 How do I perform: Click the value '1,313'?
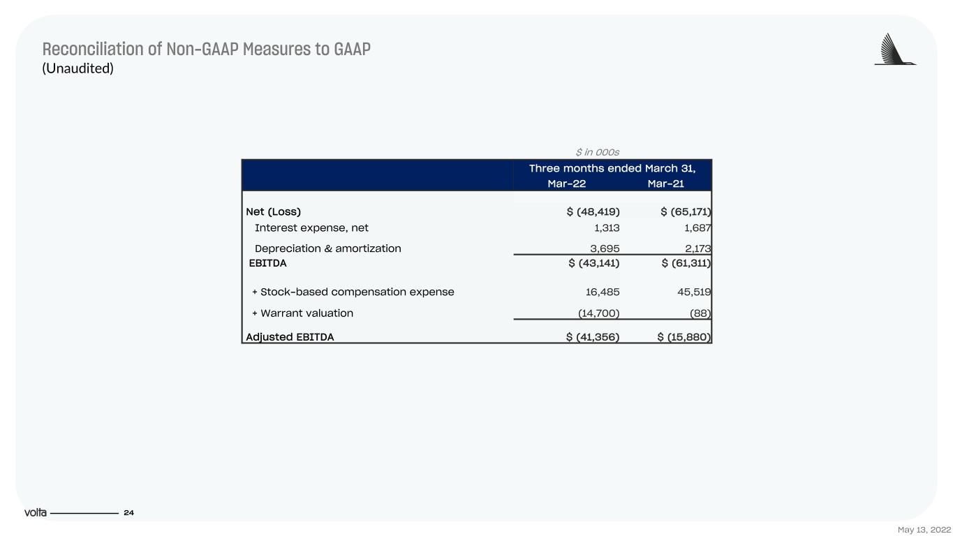605,228
